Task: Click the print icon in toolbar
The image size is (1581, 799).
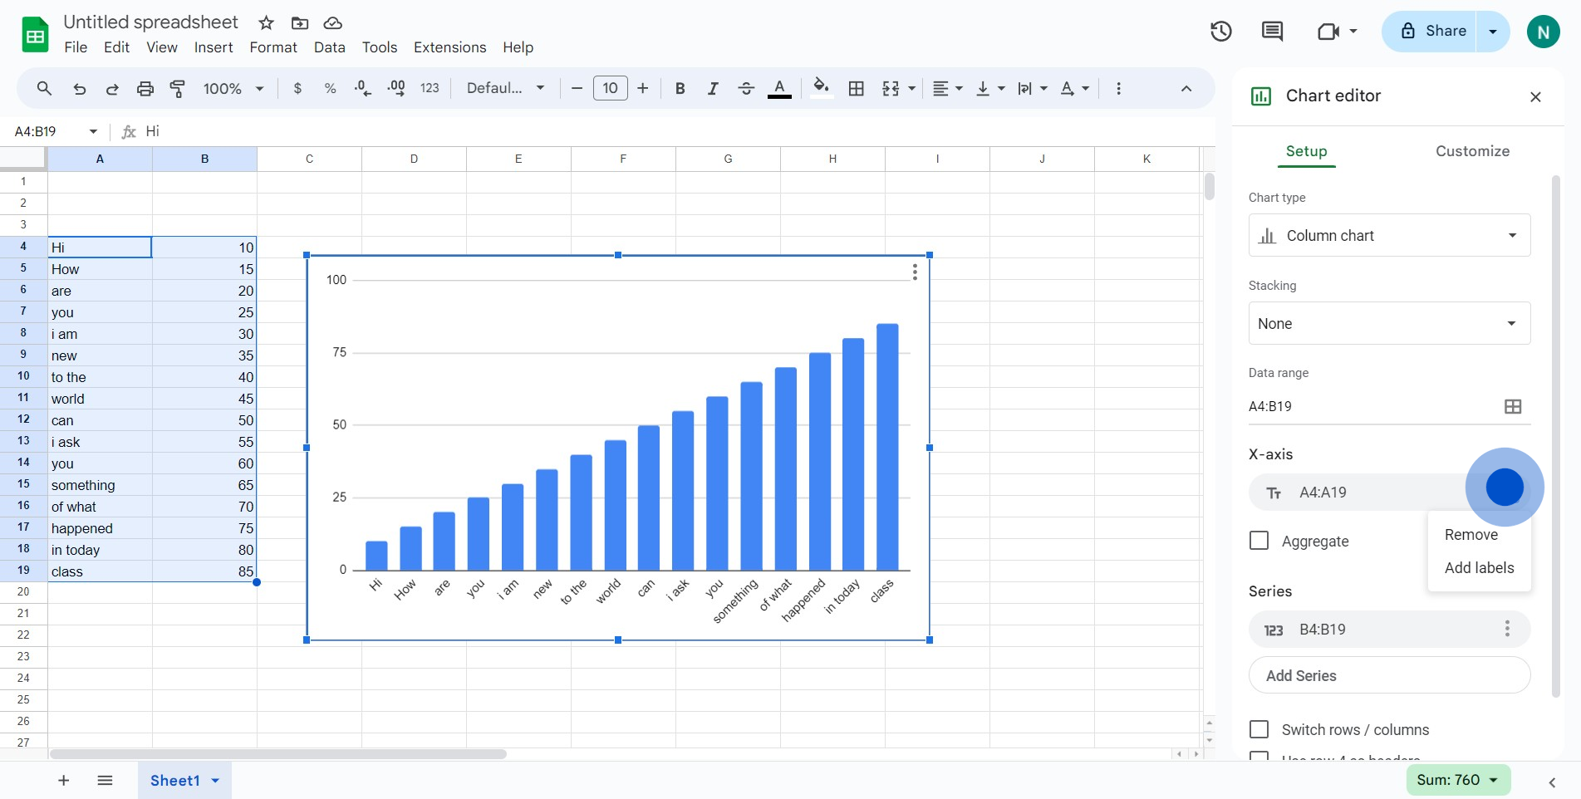Action: pyautogui.click(x=145, y=89)
